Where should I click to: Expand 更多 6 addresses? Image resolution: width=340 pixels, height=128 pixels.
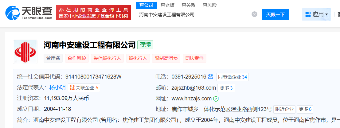tap(305, 109)
